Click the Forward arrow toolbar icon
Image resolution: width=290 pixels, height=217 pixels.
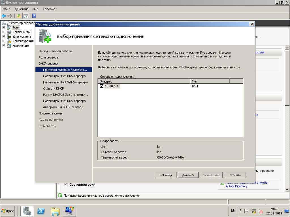10,16
